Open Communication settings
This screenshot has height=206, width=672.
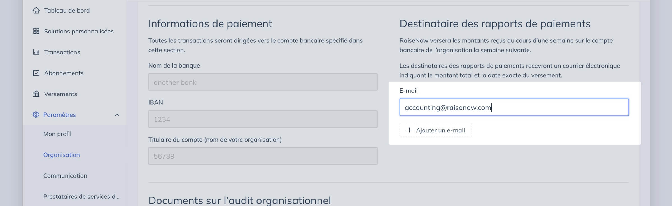(65, 176)
